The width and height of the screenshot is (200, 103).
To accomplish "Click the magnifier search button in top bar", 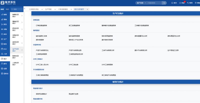I will (x=164, y=3).
